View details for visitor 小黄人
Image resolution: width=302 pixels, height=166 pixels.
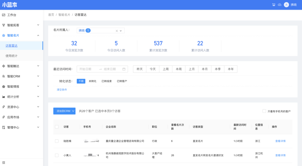tap(280, 155)
